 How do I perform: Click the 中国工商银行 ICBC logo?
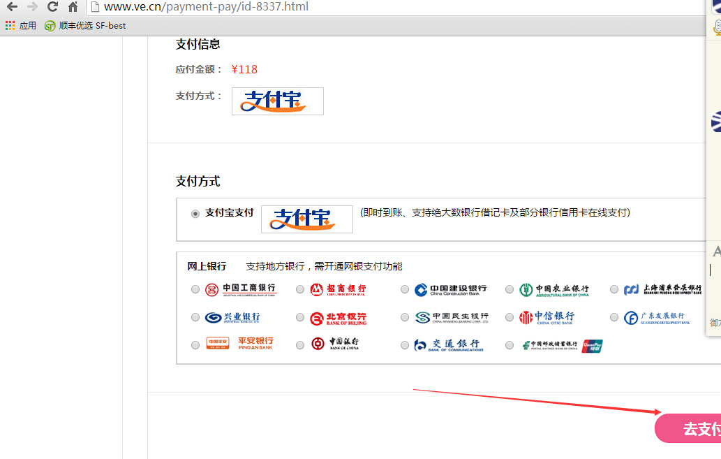pyautogui.click(x=240, y=289)
